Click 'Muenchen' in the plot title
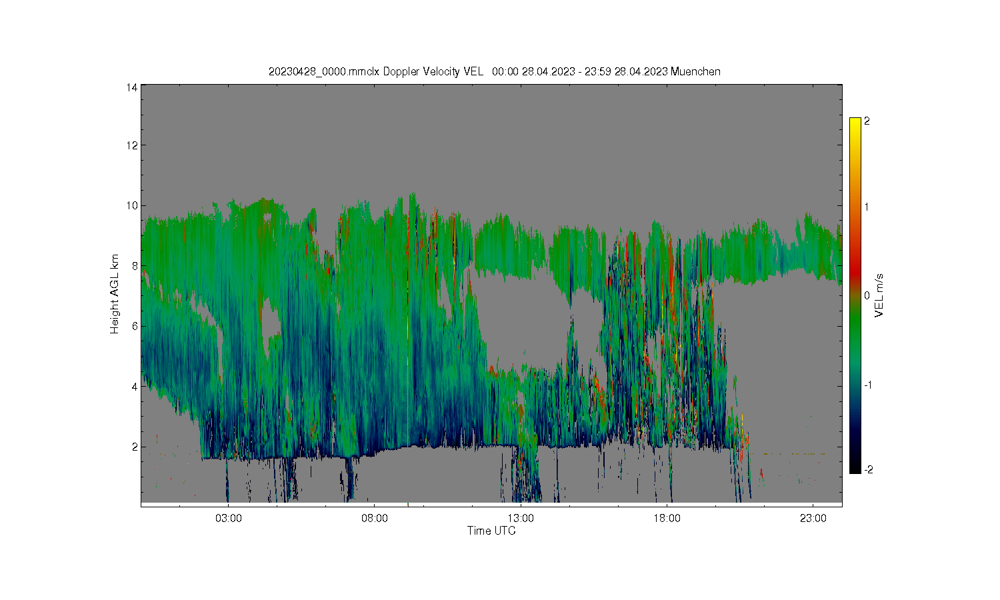Viewport: 1000px width, 600px height. click(695, 71)
